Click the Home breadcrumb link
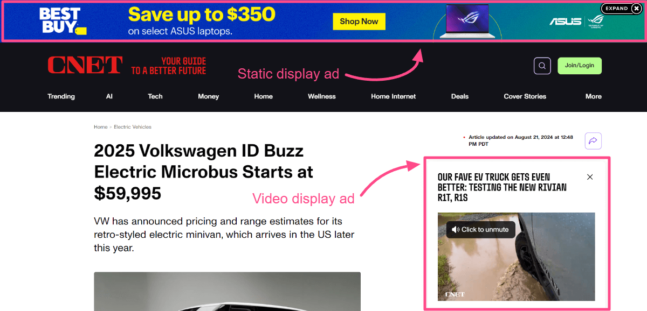Screen dimensions: 647x311 [x=101, y=127]
